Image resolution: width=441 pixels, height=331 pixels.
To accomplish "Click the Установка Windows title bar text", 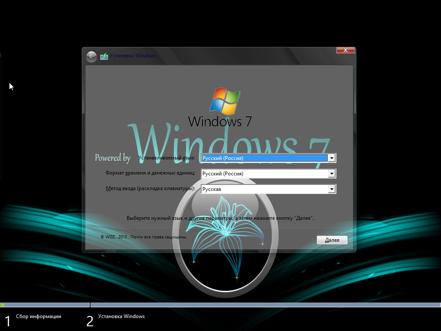I will pos(133,56).
